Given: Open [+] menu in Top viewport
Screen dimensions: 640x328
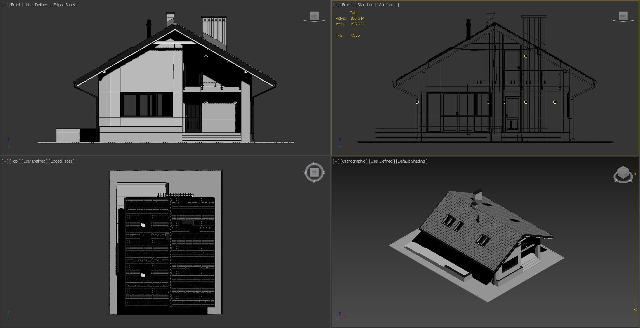Looking at the screenshot, I should tap(5, 161).
